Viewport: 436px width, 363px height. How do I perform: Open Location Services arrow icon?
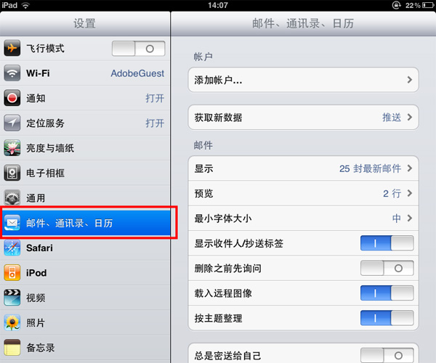click(12, 123)
